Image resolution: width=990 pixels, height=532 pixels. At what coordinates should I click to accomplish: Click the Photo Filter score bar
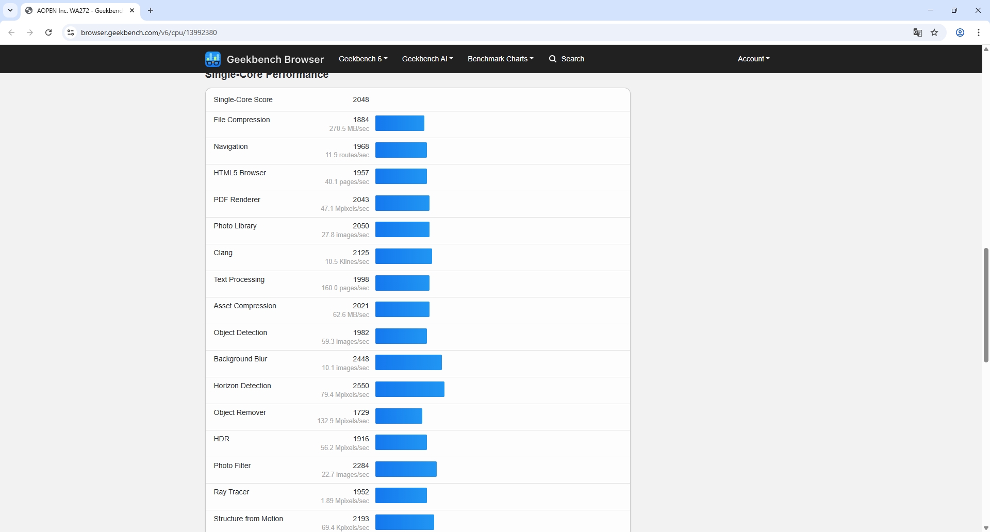click(406, 469)
